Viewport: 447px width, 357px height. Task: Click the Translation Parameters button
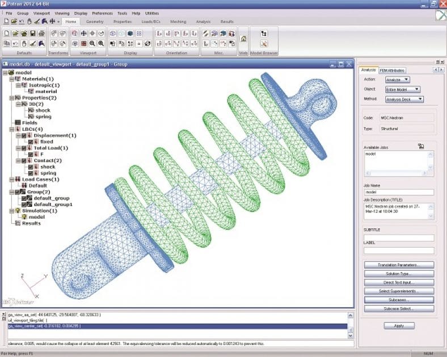399,265
